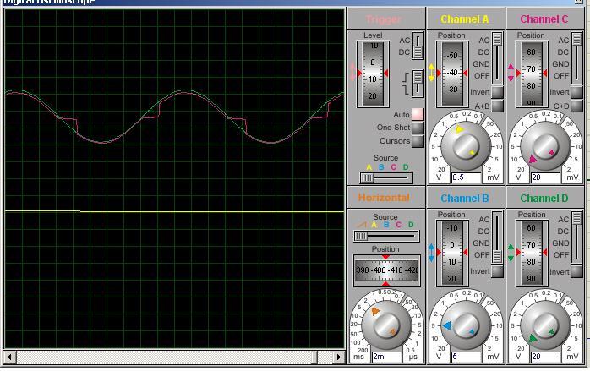Enable One-Shot trigger mode

(x=418, y=128)
